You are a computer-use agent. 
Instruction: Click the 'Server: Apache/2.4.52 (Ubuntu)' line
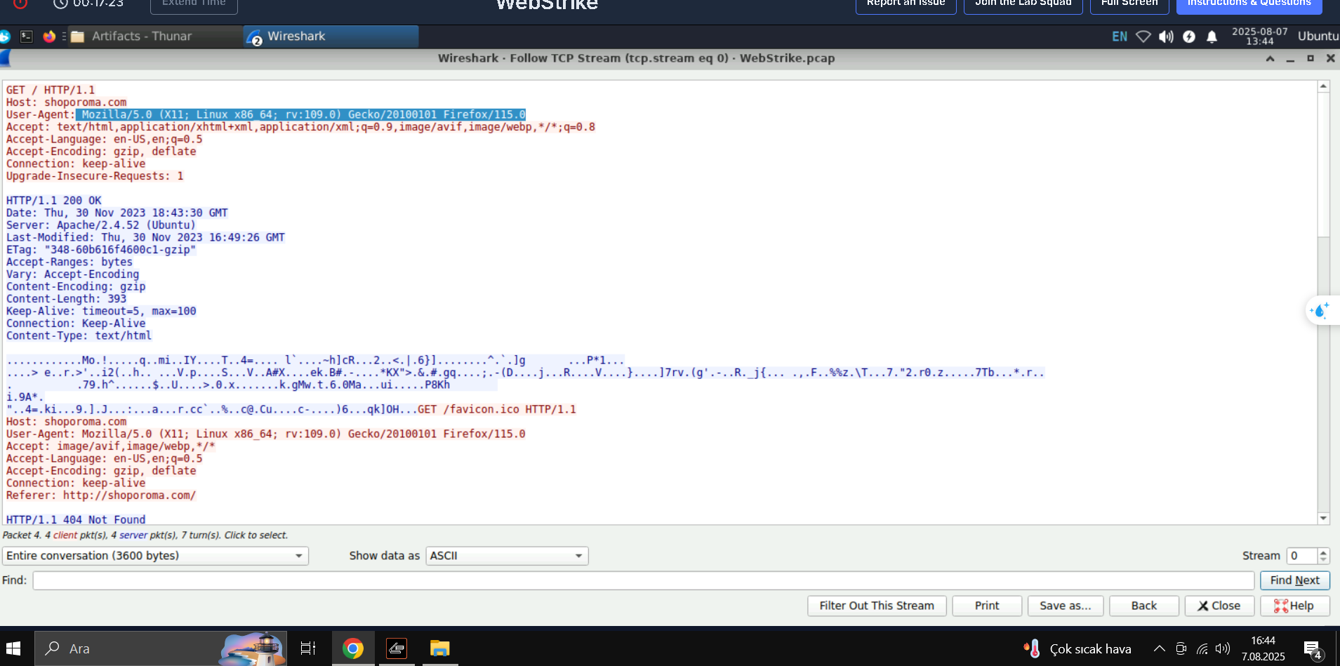[x=101, y=225]
